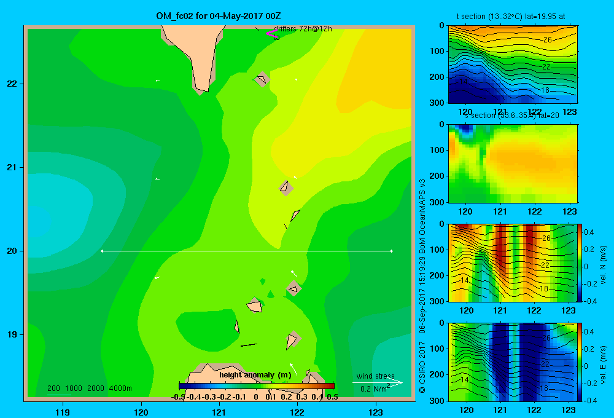Click the small island near 22N east of Taiwan
Viewport: 614px width, 418px height.
[262, 79]
